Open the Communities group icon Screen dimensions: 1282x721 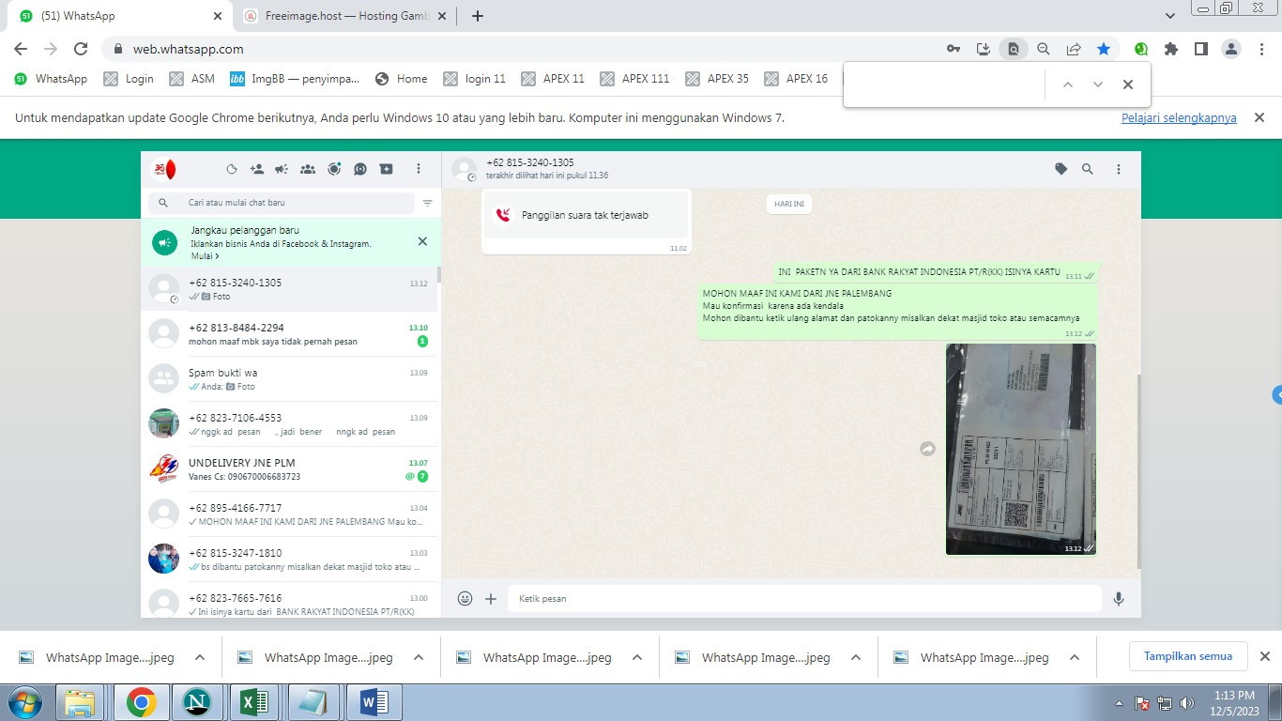pos(308,170)
